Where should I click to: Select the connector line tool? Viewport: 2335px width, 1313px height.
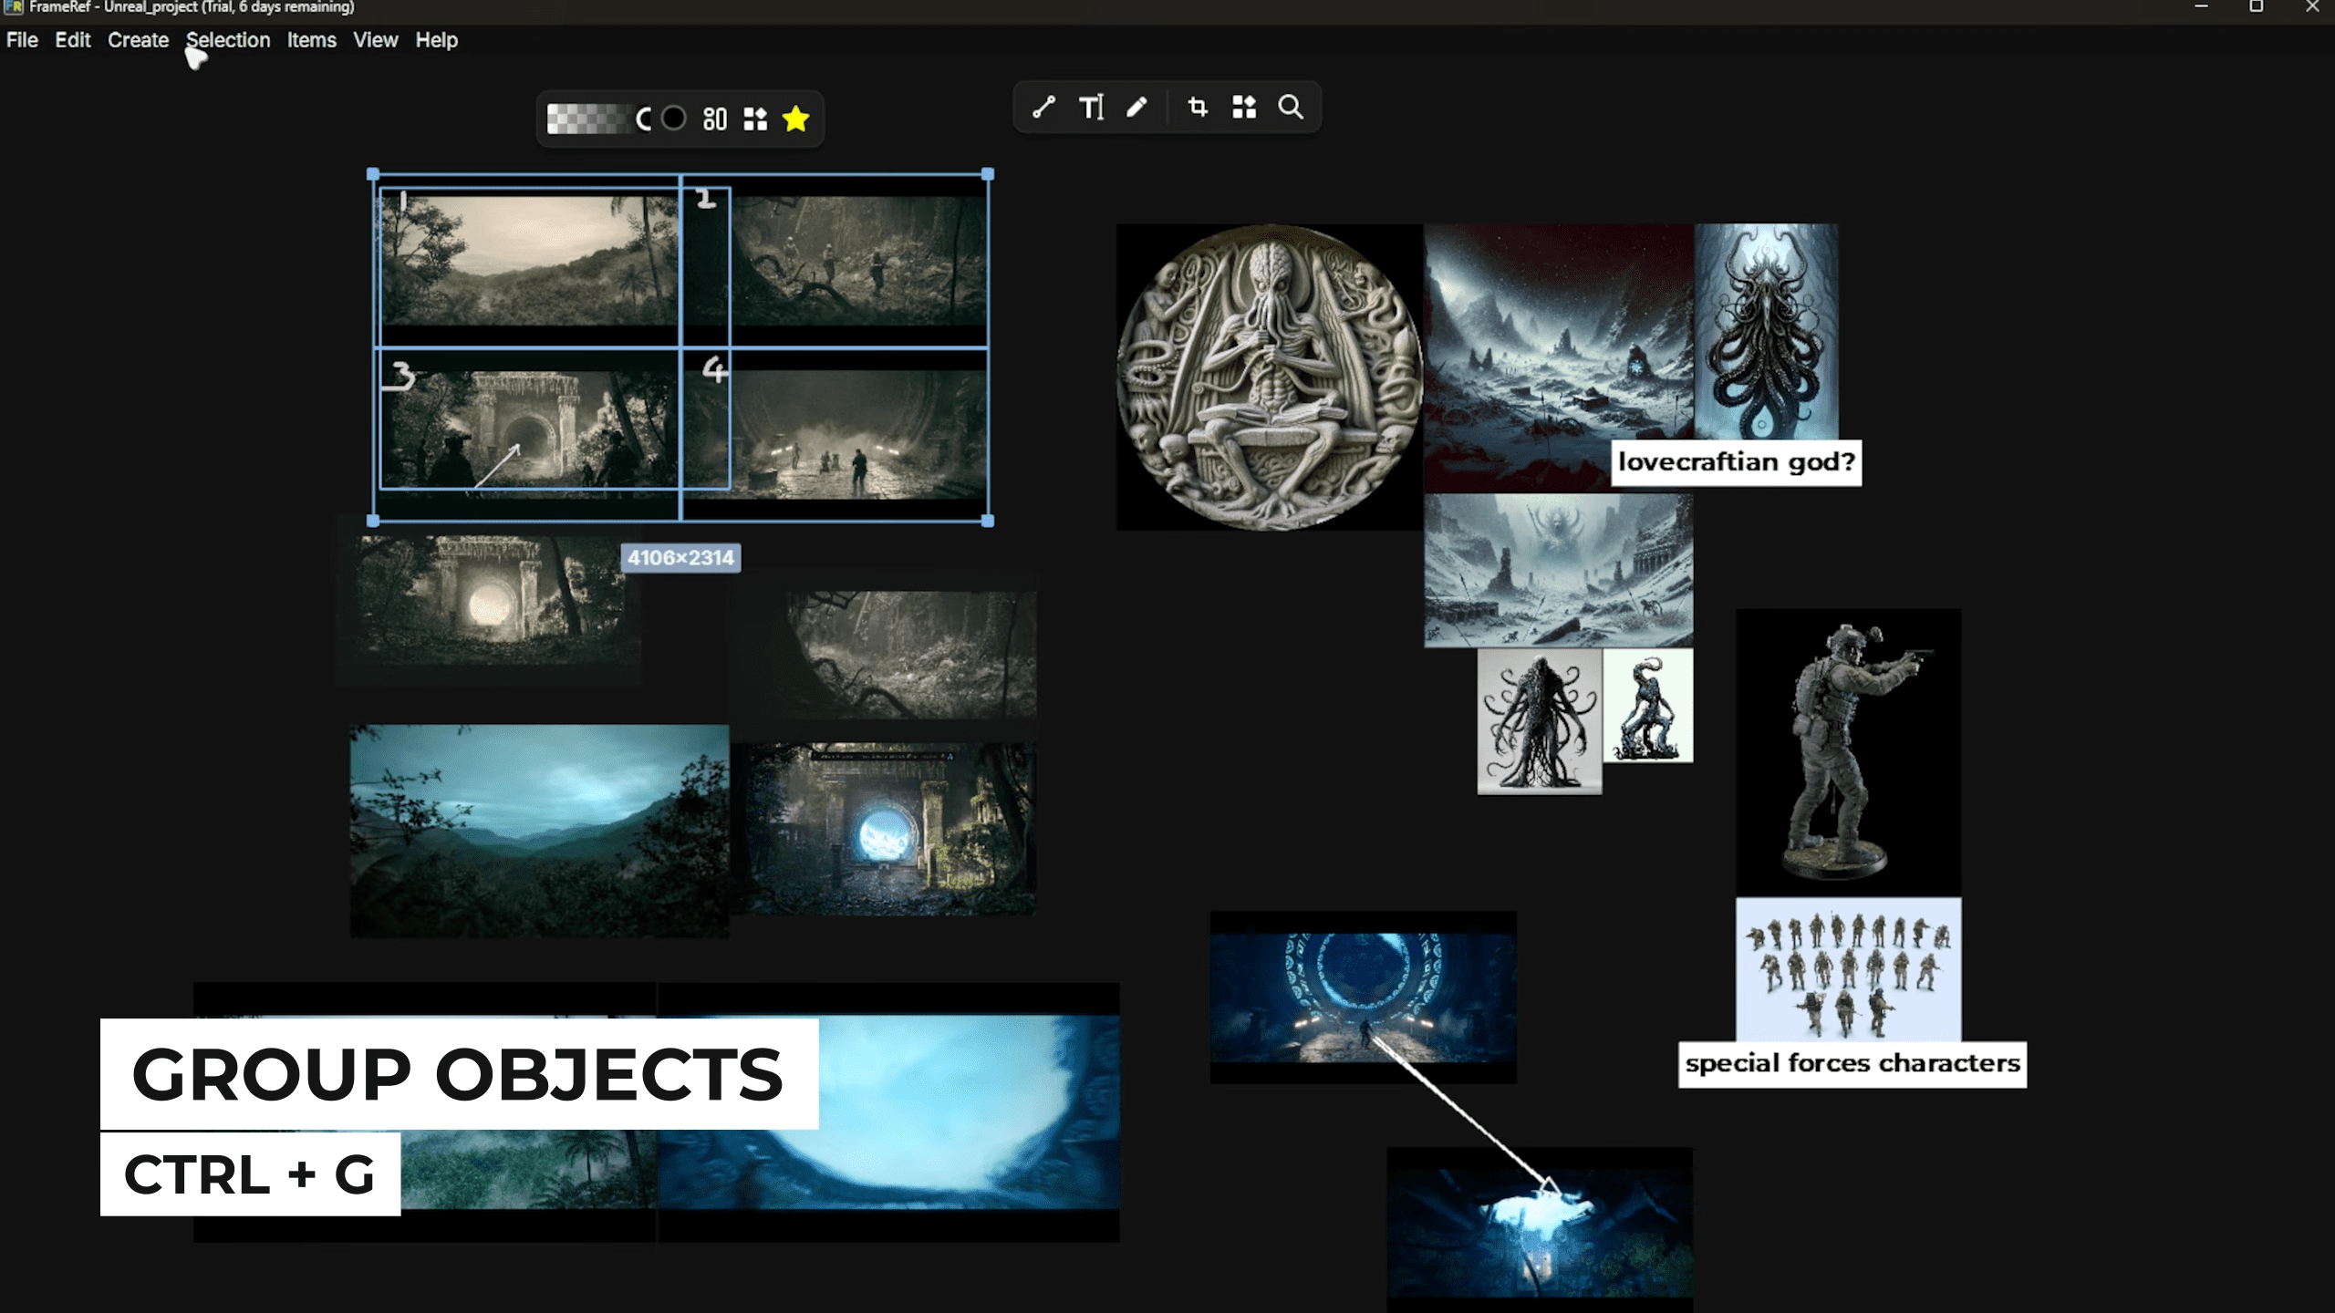[1045, 108]
